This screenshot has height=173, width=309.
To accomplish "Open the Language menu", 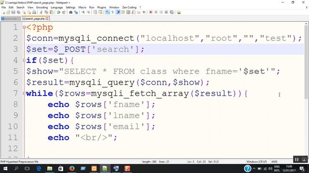I will tap(56, 7).
